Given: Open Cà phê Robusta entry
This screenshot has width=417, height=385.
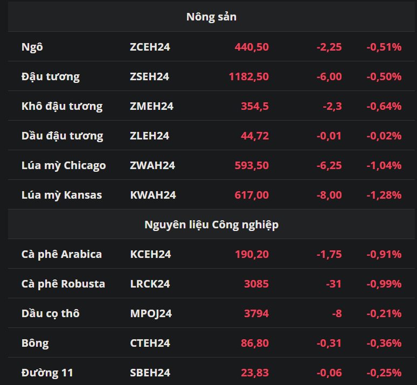Looking at the screenshot, I should point(63,284).
